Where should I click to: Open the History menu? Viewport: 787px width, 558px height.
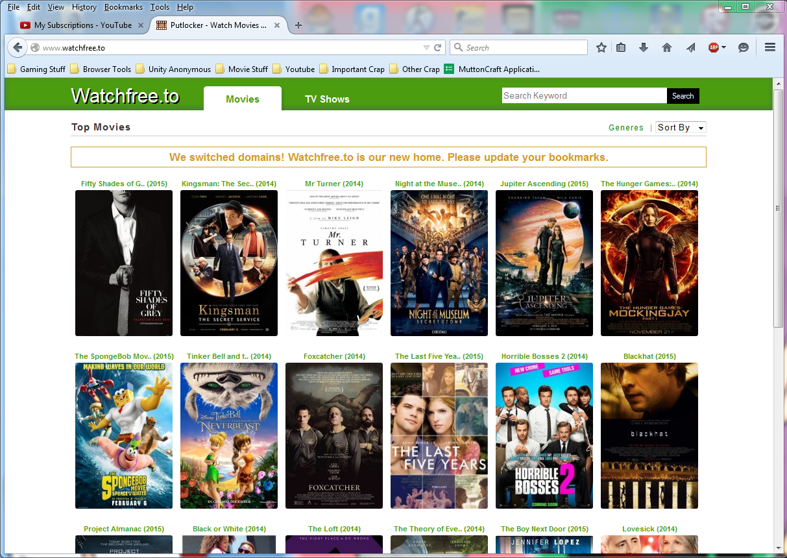click(84, 7)
